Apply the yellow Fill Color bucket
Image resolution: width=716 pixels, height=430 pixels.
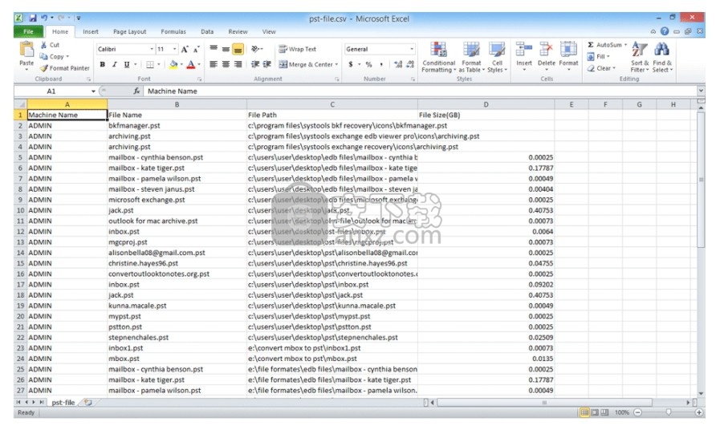point(173,64)
